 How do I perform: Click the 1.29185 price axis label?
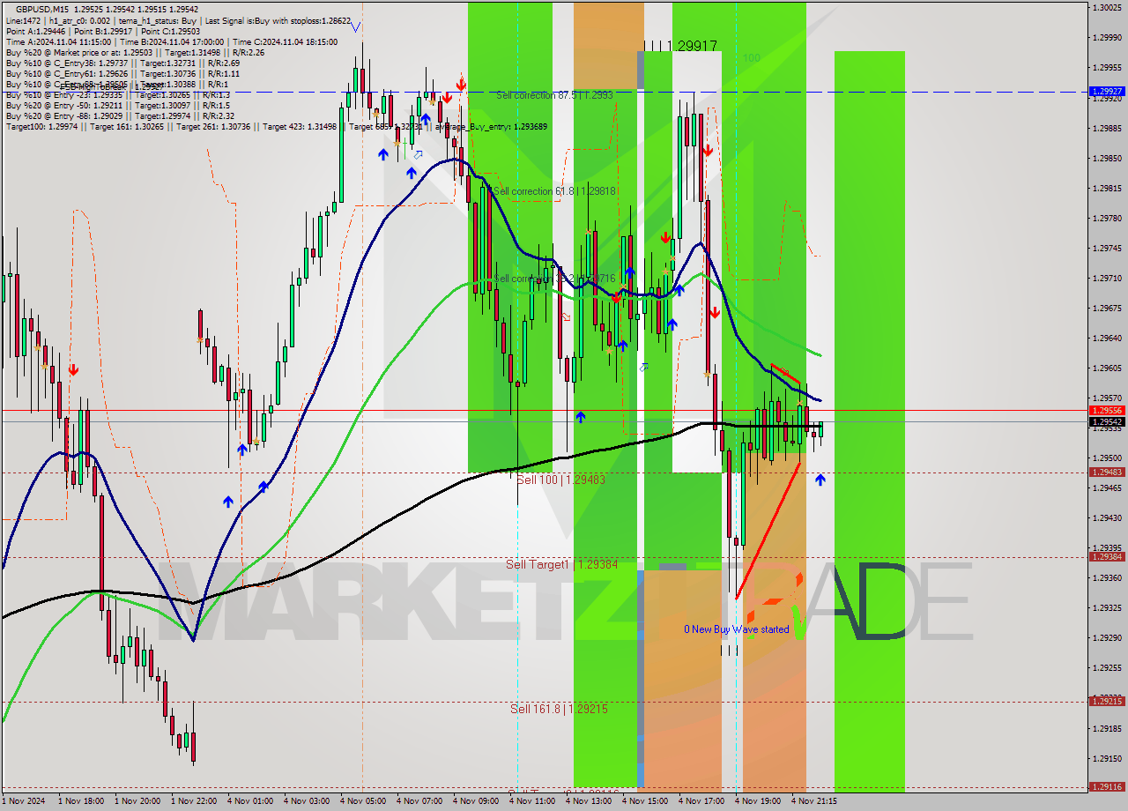[1107, 728]
